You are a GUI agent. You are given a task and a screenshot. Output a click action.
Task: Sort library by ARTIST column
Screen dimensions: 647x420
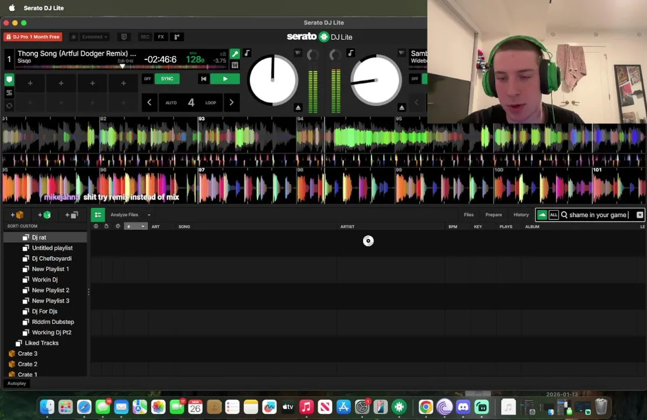pos(347,226)
